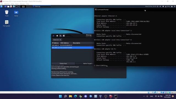The width and height of the screenshot is (176, 99).
Task: Click the Description column header
Action: click(76, 43)
